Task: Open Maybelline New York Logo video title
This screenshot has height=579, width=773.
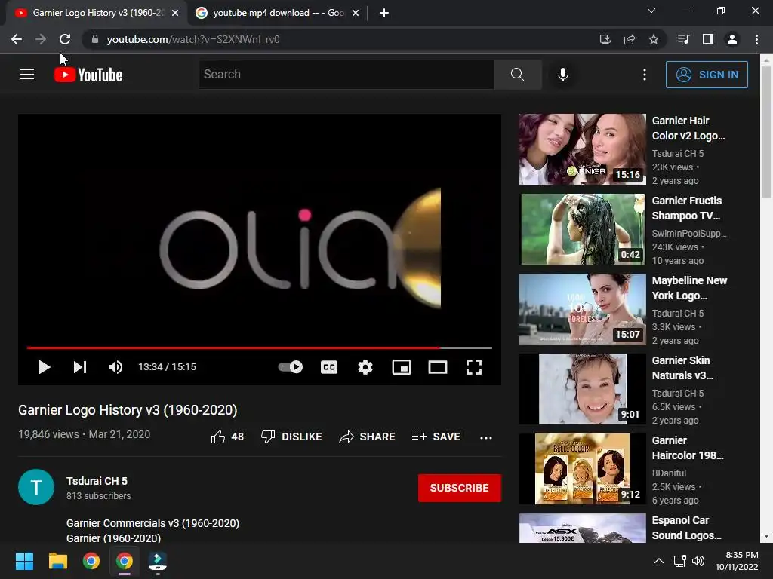Action: tap(689, 288)
